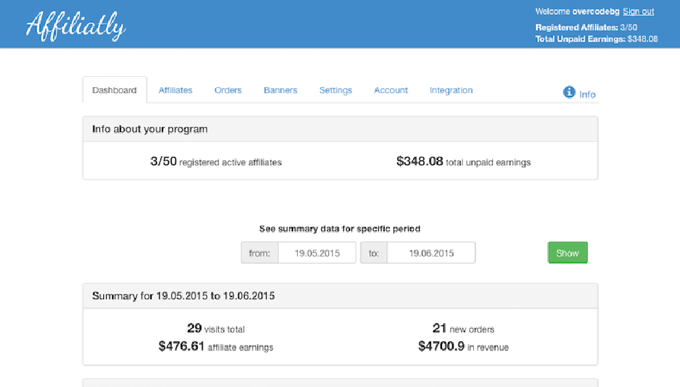Click the from date field 19.05.2015
The height and width of the screenshot is (387, 680).
pos(317,253)
